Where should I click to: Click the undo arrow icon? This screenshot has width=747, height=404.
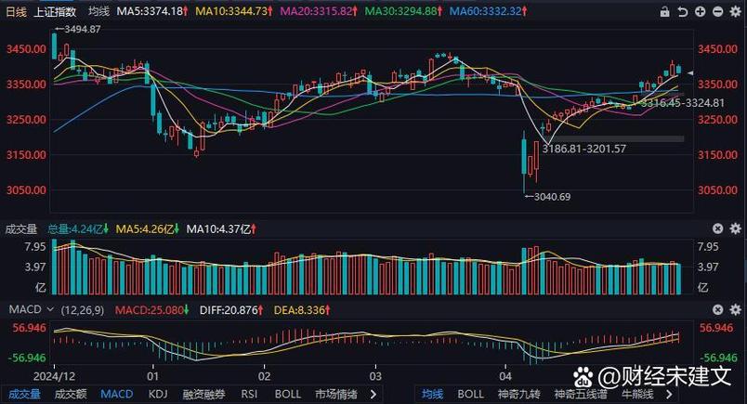click(681, 11)
